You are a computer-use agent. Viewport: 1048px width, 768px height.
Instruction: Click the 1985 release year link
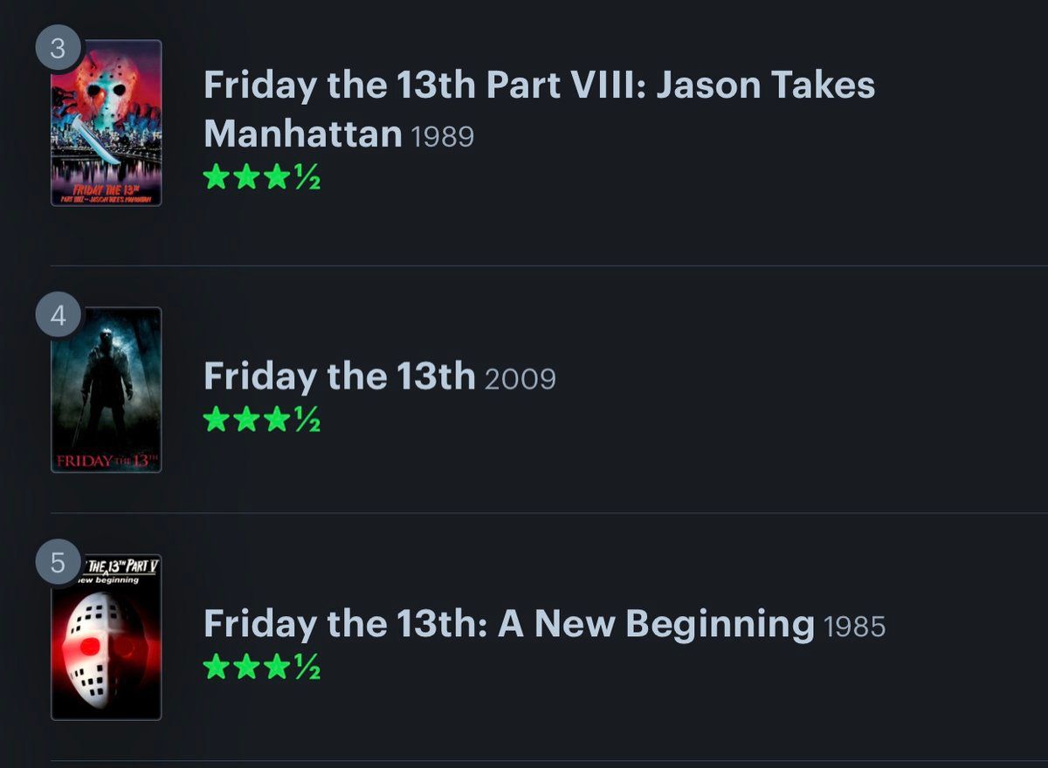pos(853,627)
